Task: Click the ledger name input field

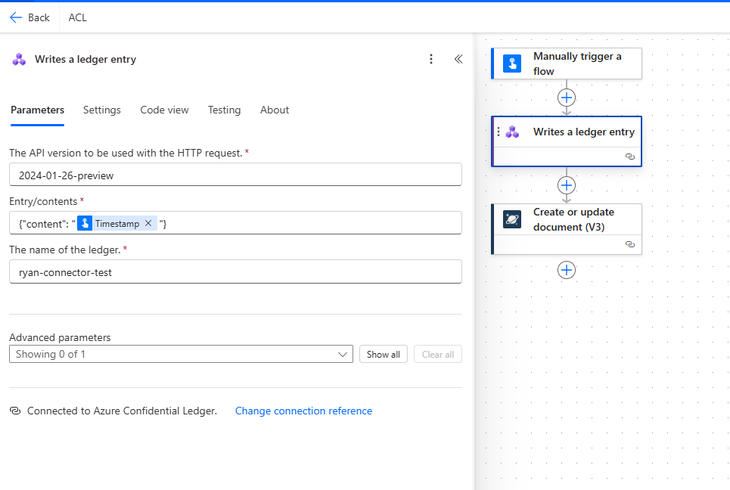Action: [235, 272]
